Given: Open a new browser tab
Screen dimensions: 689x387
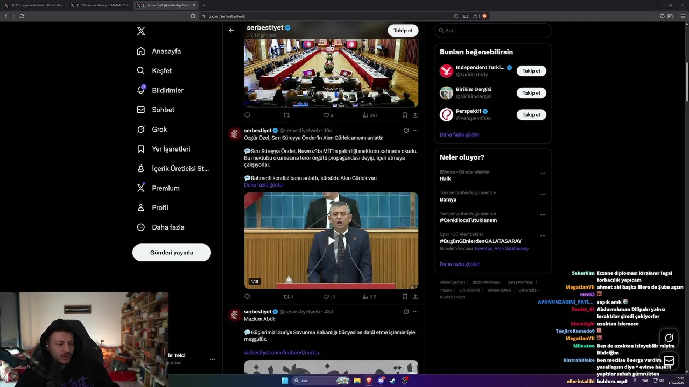Looking at the screenshot, I should [204, 5].
